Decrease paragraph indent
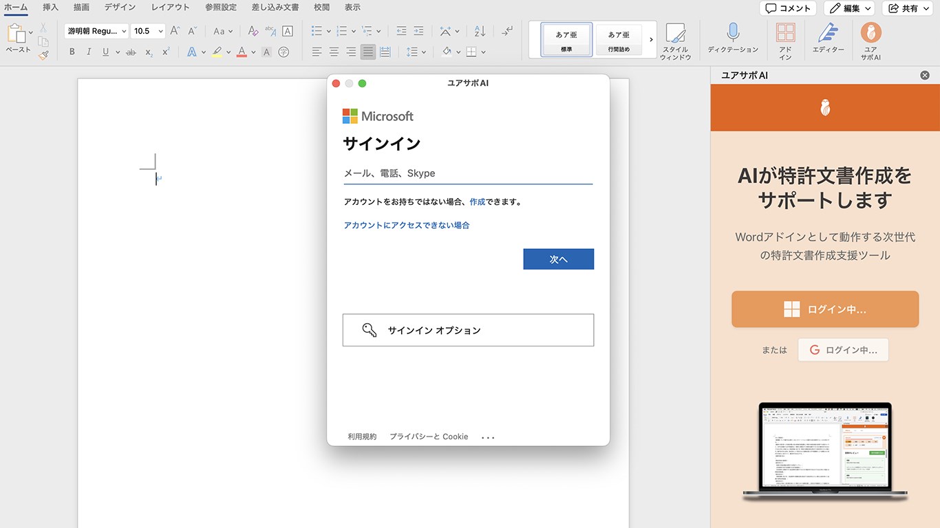Viewport: 940px width, 528px height. click(x=401, y=31)
